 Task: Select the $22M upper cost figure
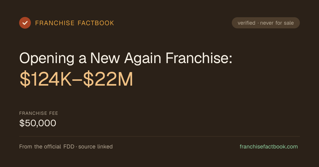(x=108, y=80)
